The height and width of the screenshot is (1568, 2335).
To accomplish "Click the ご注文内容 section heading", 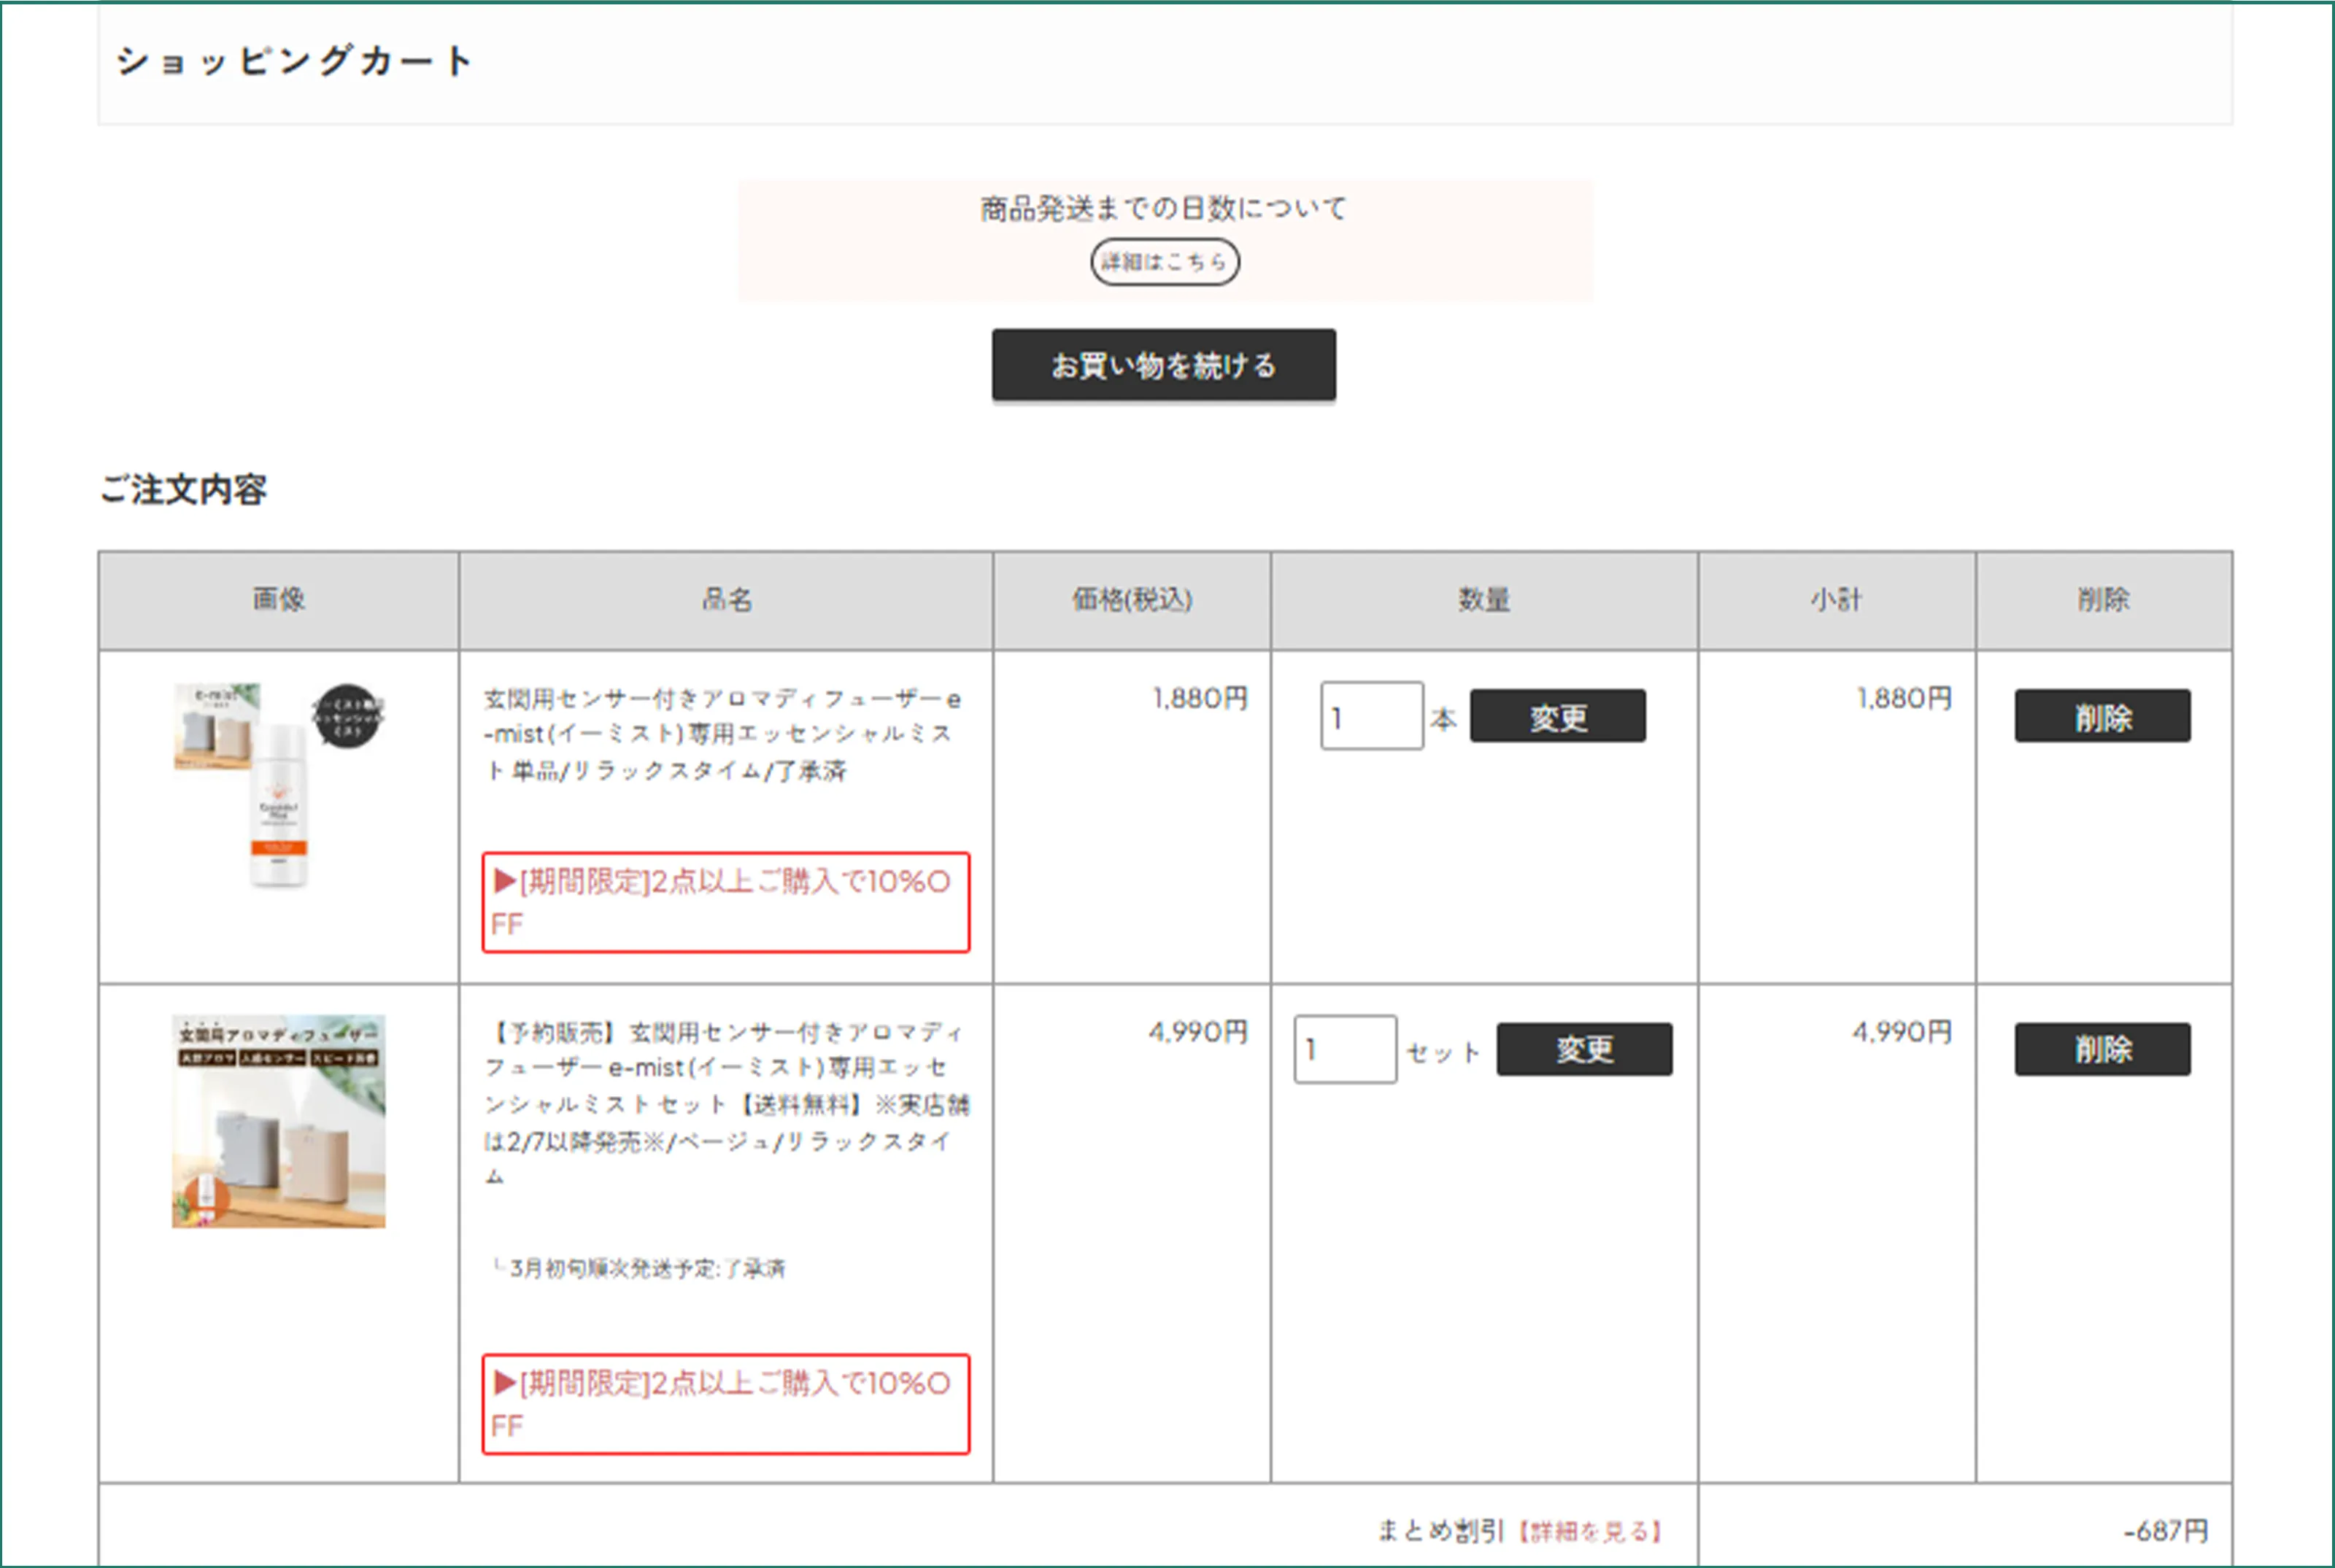I will pos(184,490).
